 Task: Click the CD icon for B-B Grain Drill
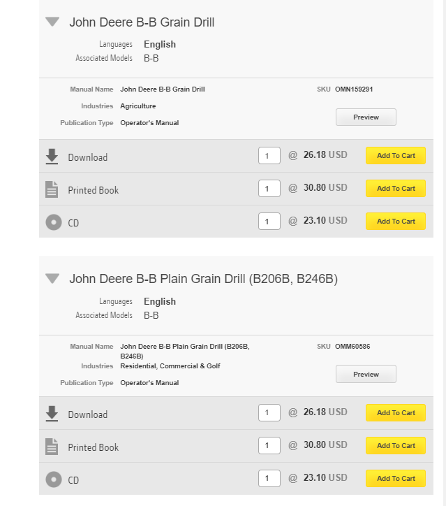pos(53,222)
